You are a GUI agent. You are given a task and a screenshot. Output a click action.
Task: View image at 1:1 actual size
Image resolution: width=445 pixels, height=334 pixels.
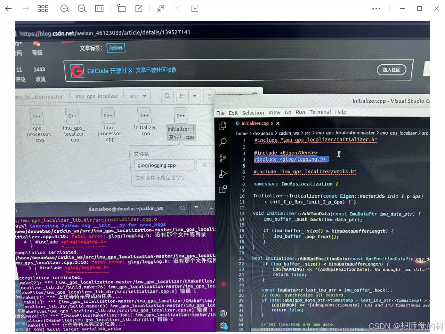(x=99, y=8)
